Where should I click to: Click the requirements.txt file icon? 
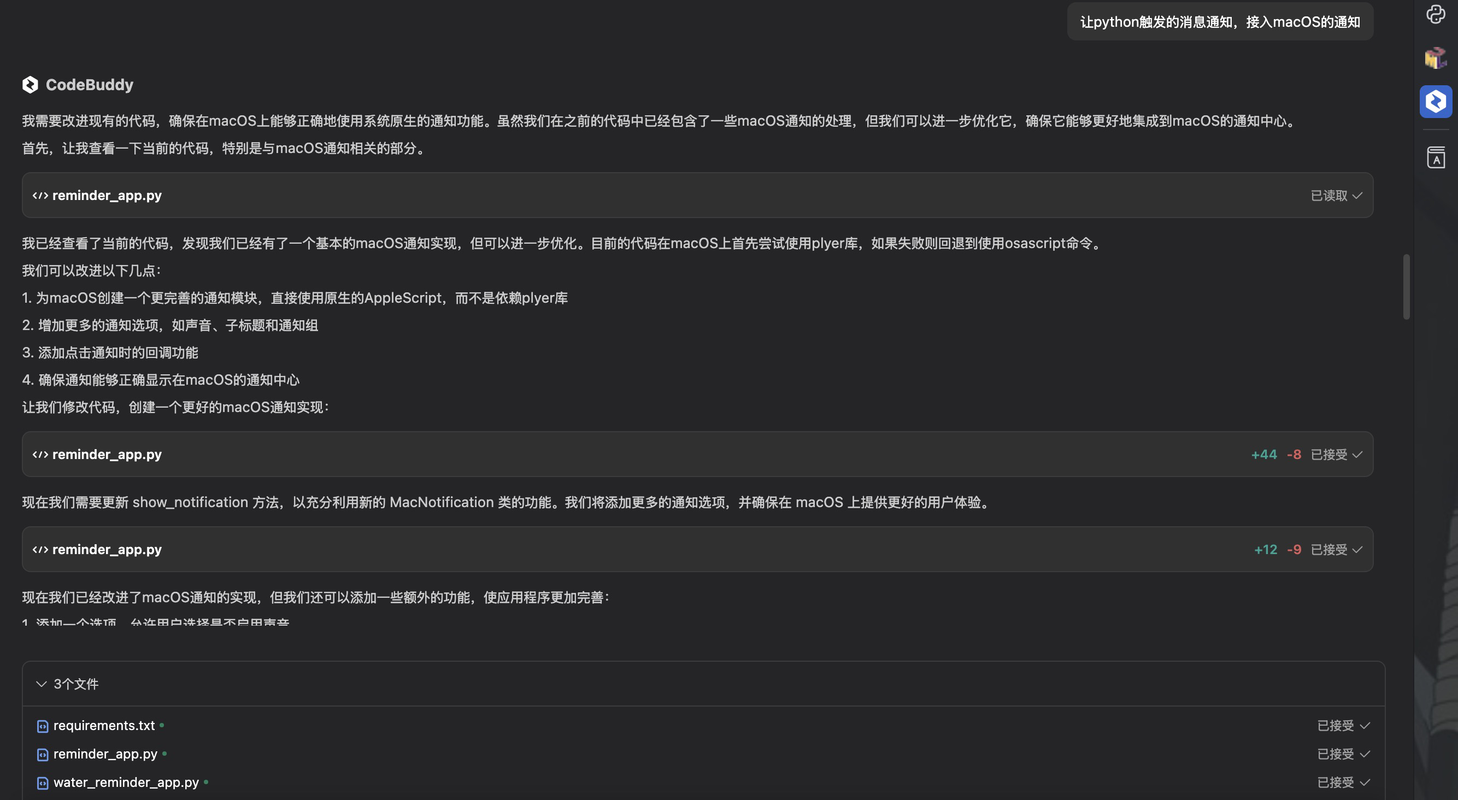(x=43, y=726)
